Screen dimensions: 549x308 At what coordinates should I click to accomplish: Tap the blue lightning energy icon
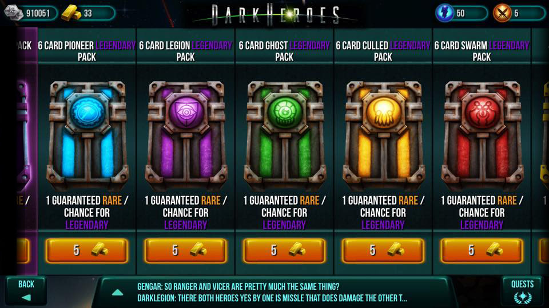point(444,13)
